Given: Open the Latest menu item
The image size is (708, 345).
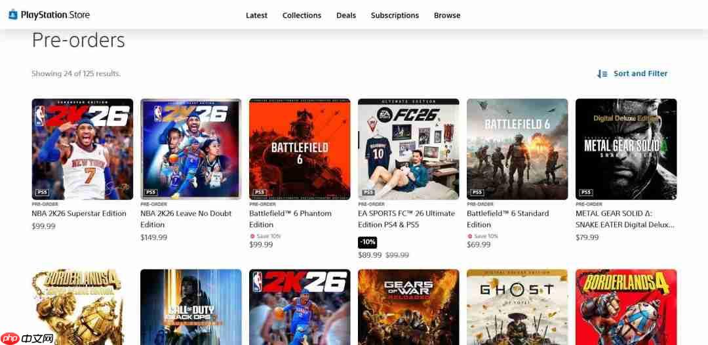Looking at the screenshot, I should pyautogui.click(x=256, y=15).
